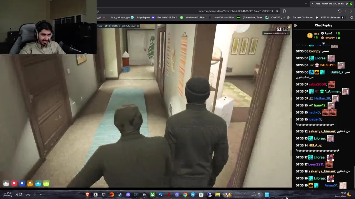Click username rabia2006 in chat
Screen dimensions: 355x199
click(317, 85)
